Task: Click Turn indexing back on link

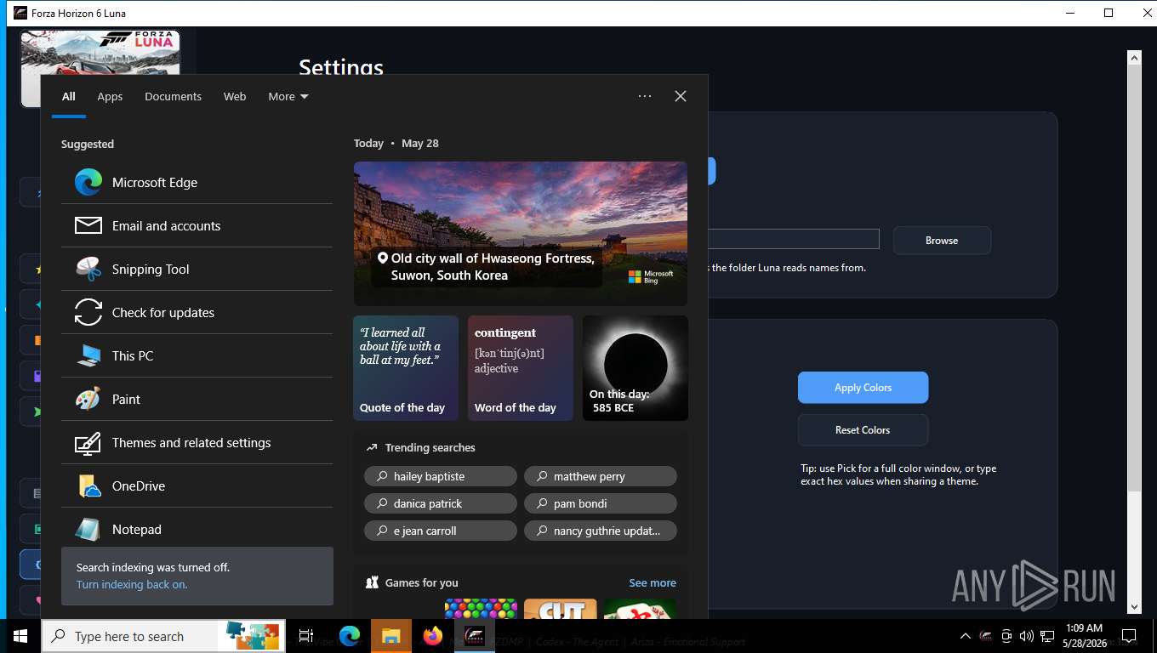Action: (132, 584)
